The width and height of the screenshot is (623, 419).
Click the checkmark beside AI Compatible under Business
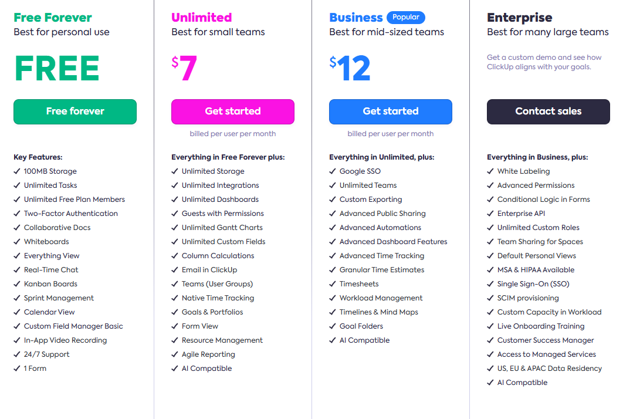[x=331, y=340]
